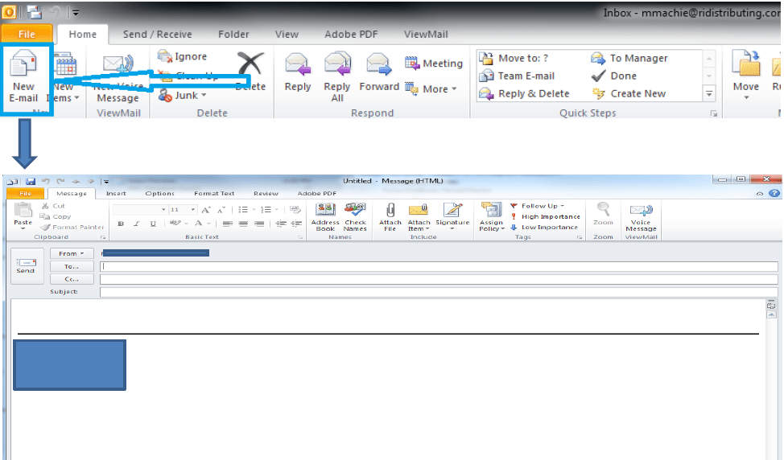Switch to the Insert tab in message window
The image size is (784, 460).
pos(116,193)
